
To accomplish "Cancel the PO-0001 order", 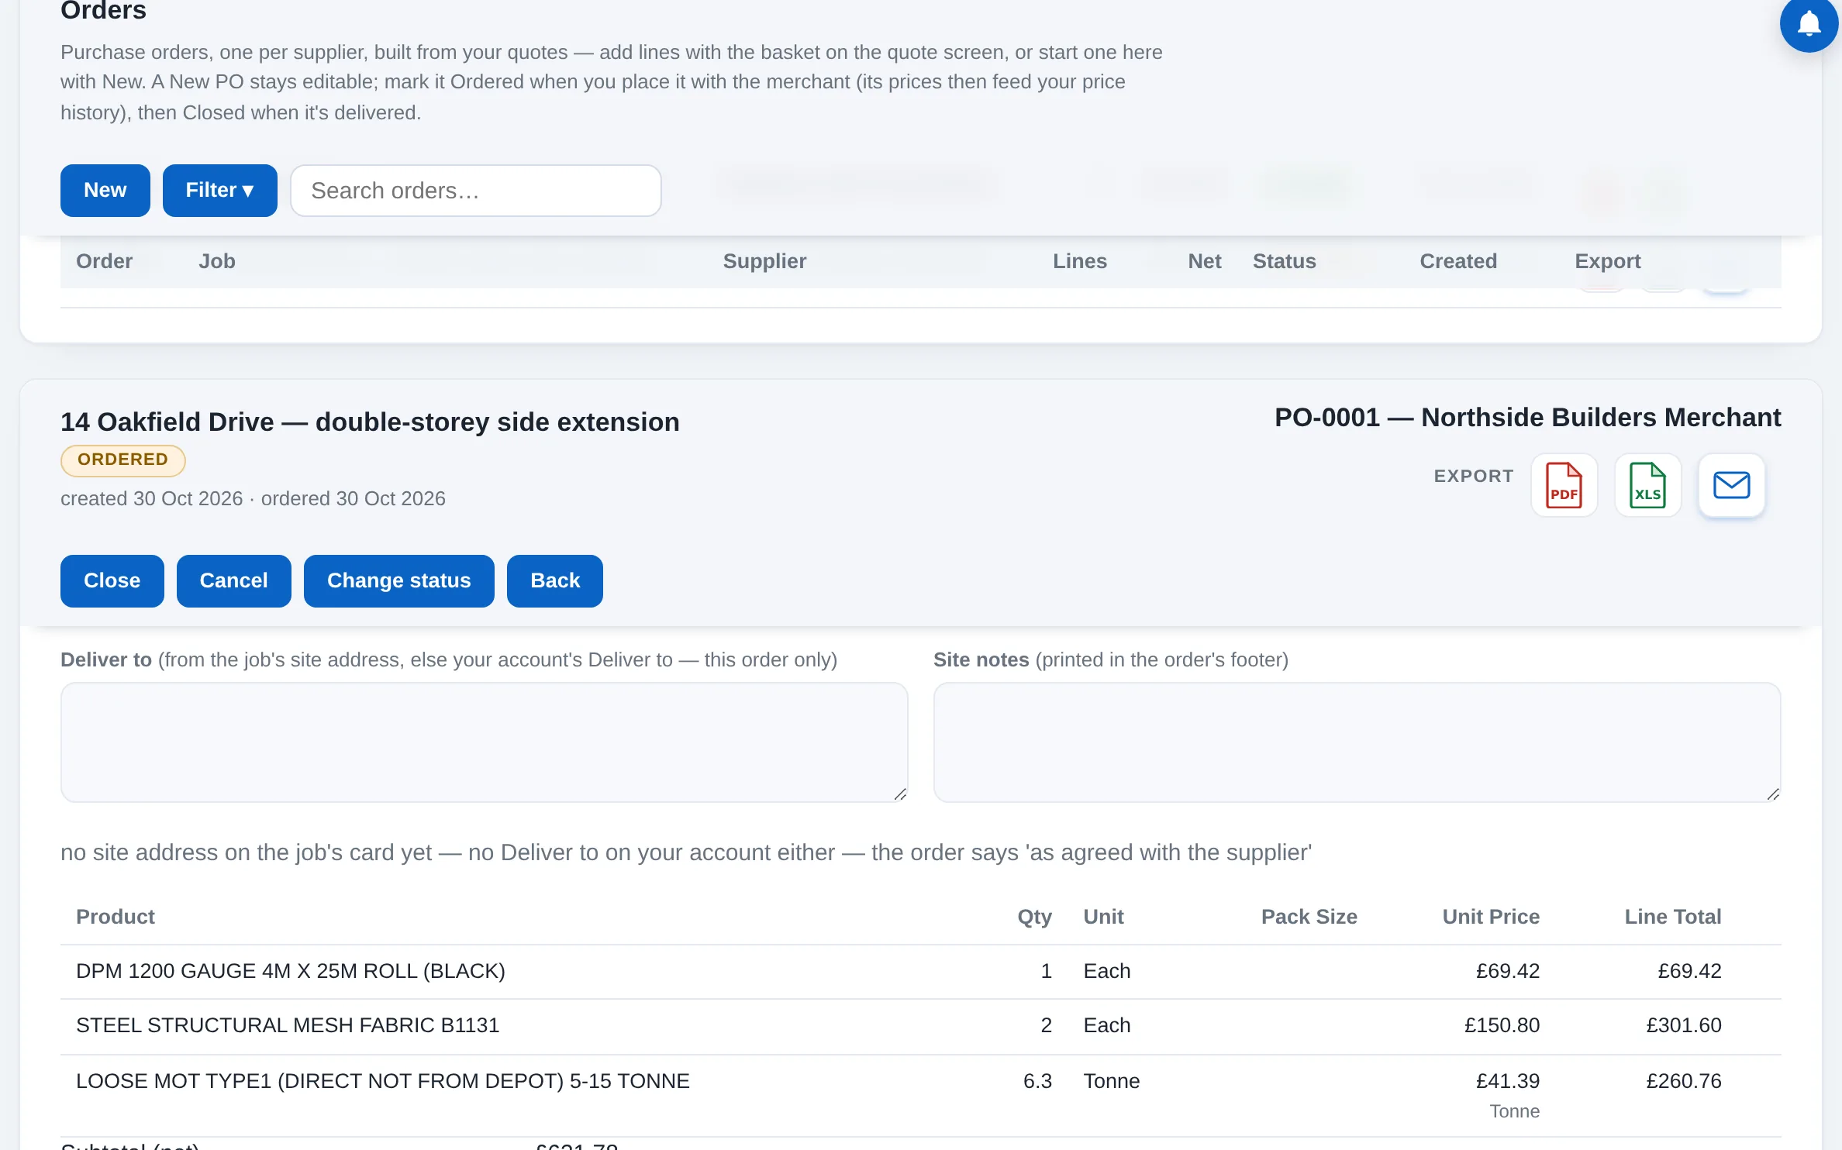I will tap(233, 581).
